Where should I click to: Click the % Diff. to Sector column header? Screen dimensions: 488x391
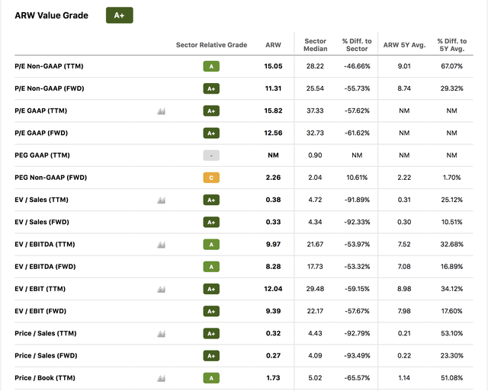pyautogui.click(x=357, y=45)
